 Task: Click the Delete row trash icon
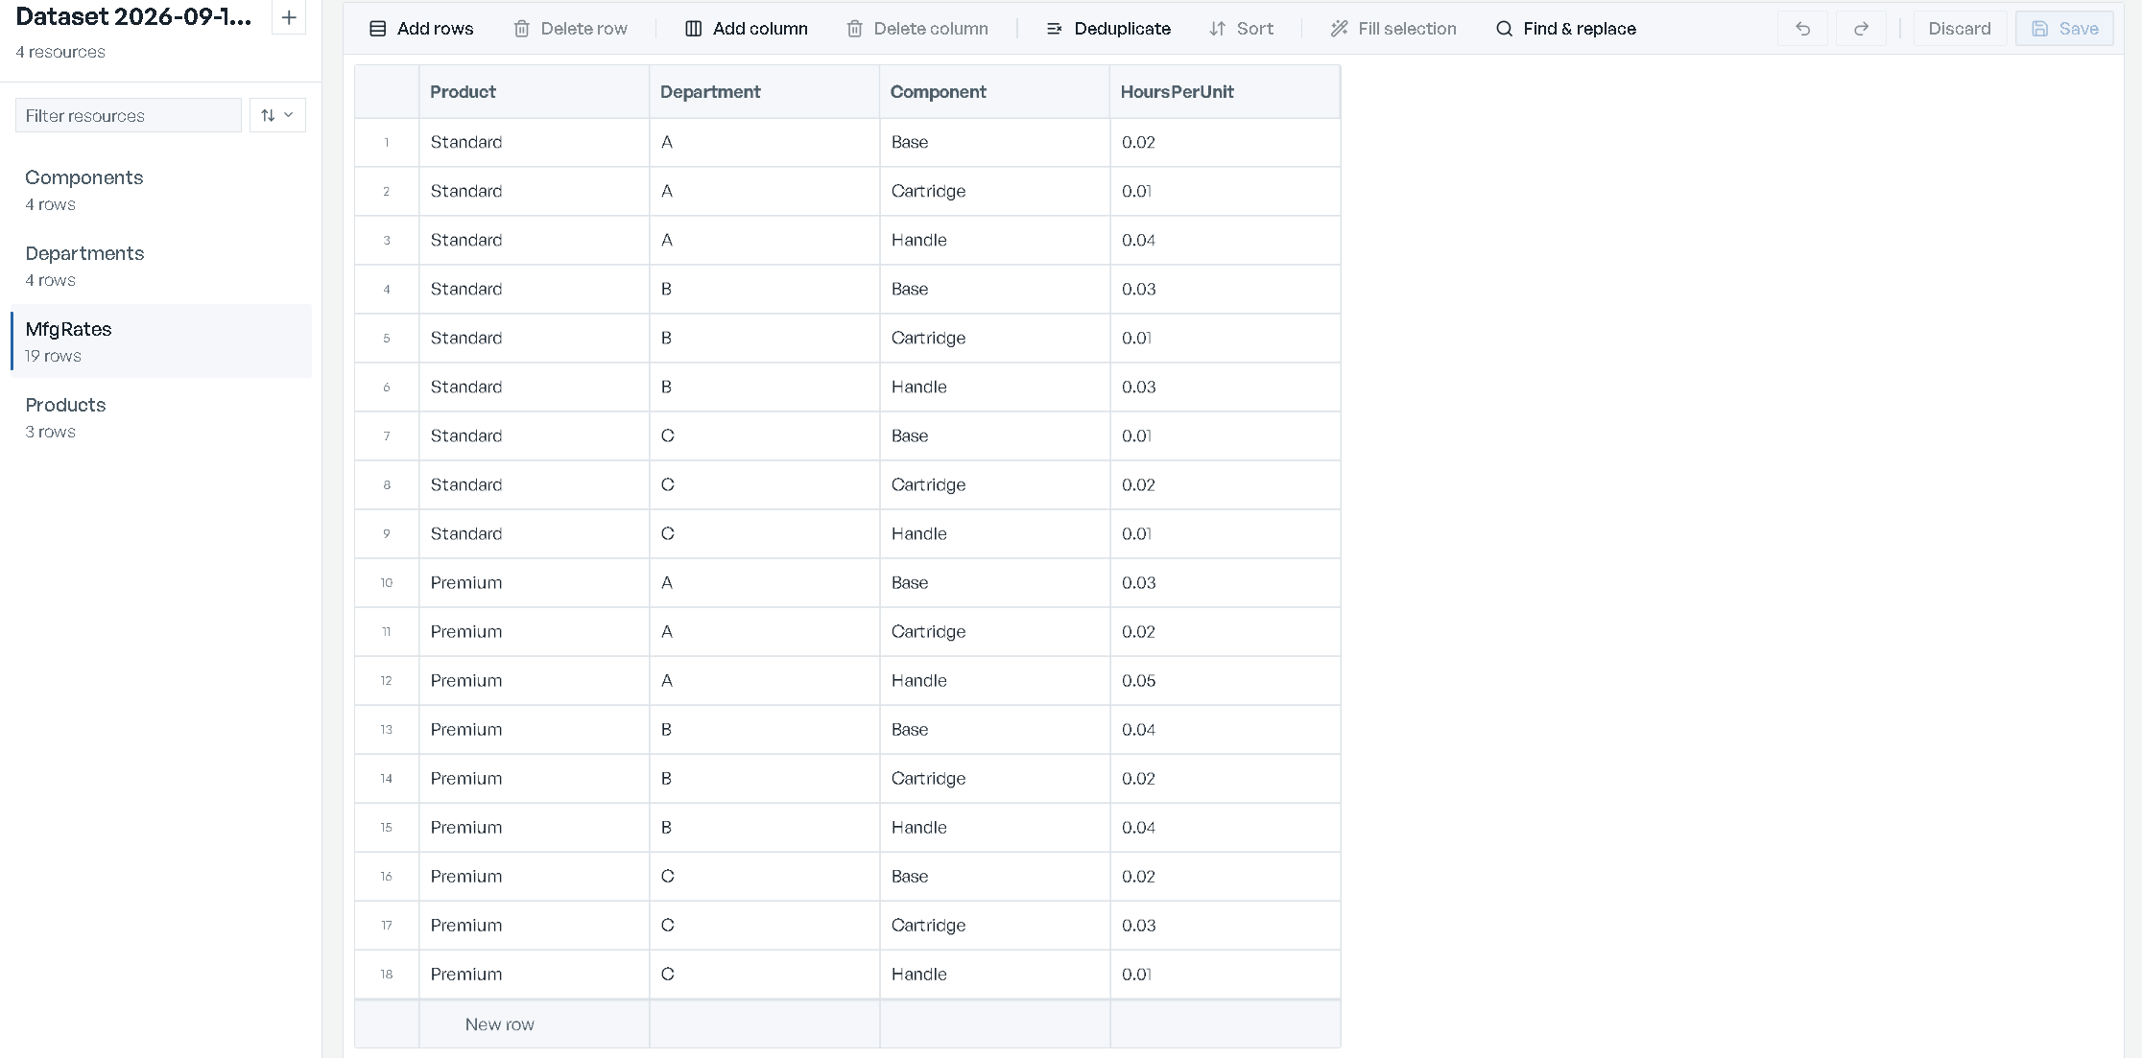[x=521, y=29]
